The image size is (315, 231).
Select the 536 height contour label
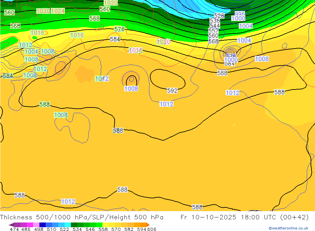pos(215,20)
